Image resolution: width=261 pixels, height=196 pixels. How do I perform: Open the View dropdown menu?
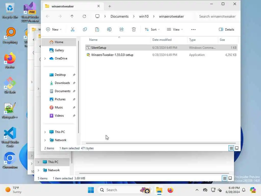tap(175, 30)
